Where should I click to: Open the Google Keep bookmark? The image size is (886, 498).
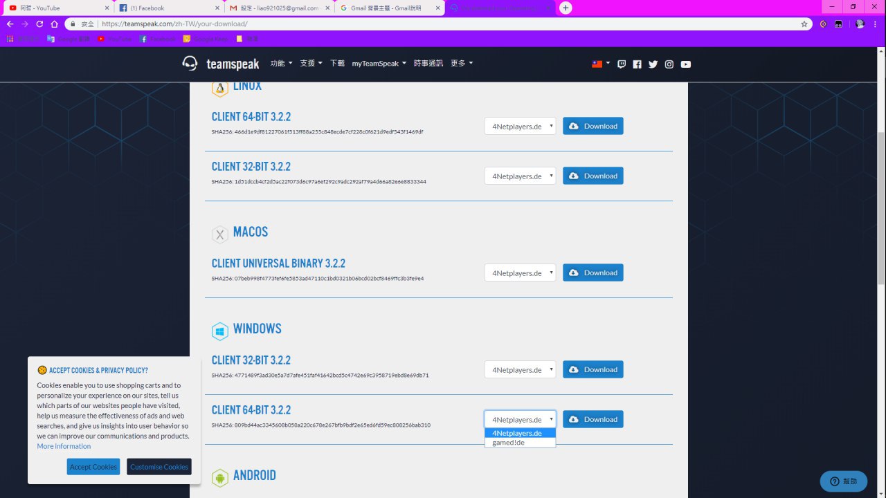[206, 39]
